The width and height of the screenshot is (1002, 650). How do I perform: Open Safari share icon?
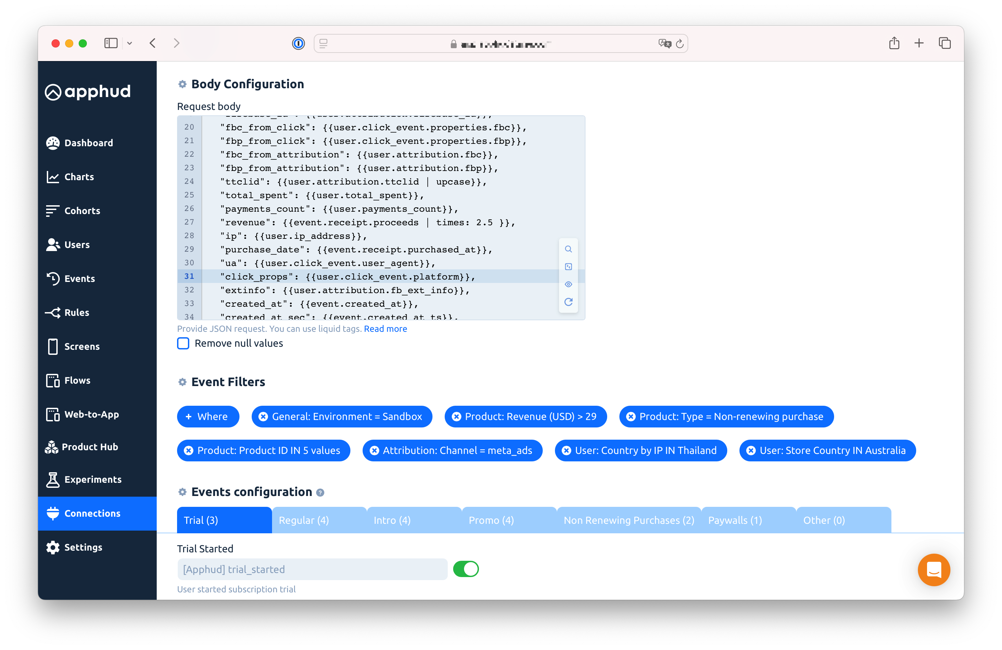(894, 43)
